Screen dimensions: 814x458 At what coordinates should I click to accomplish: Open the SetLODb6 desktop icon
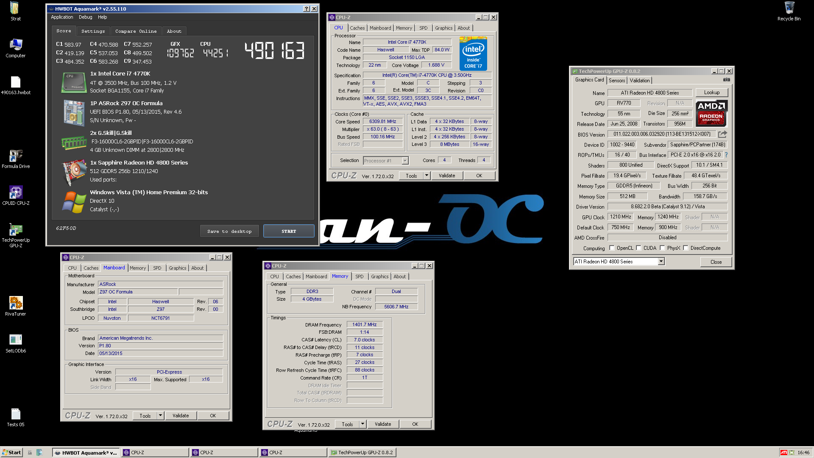(15, 343)
